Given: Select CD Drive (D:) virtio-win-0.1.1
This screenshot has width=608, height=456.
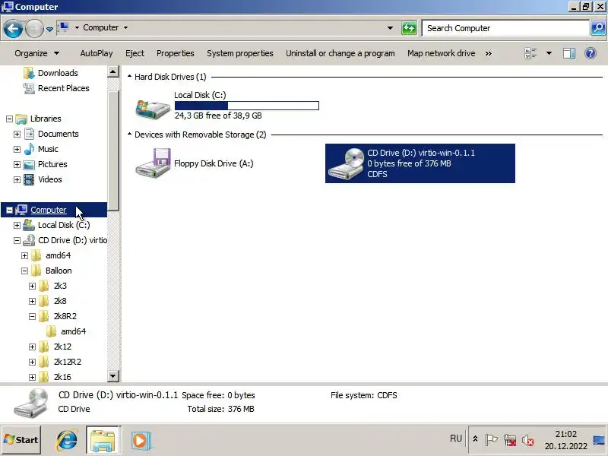Looking at the screenshot, I should (420, 163).
